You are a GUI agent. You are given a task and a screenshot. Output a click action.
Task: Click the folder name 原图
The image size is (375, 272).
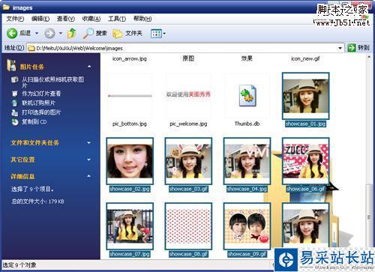pos(188,58)
